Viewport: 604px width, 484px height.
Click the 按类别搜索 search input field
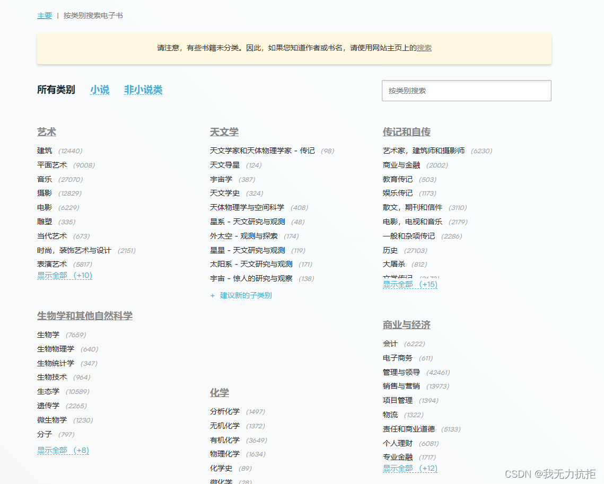coord(466,91)
